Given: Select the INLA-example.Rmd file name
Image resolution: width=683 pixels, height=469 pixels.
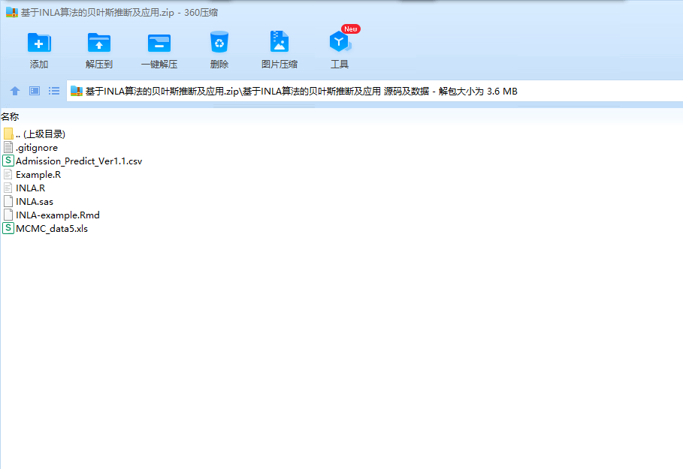Looking at the screenshot, I should click(x=58, y=215).
